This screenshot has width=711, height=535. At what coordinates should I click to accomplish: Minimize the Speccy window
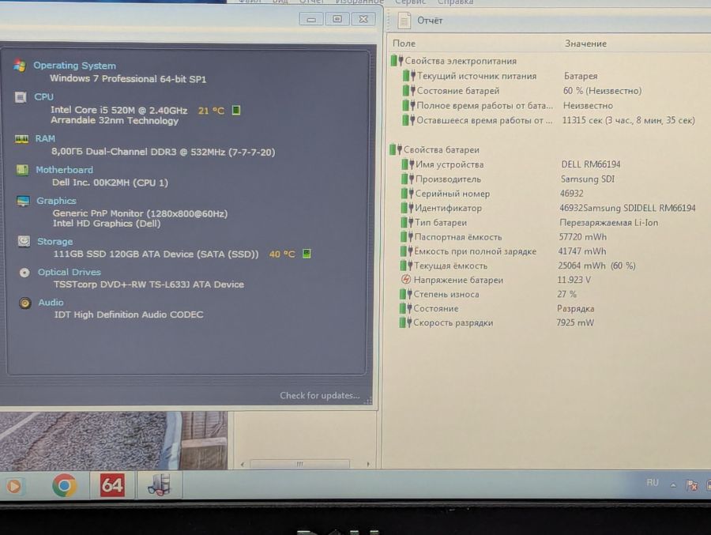pyautogui.click(x=311, y=19)
